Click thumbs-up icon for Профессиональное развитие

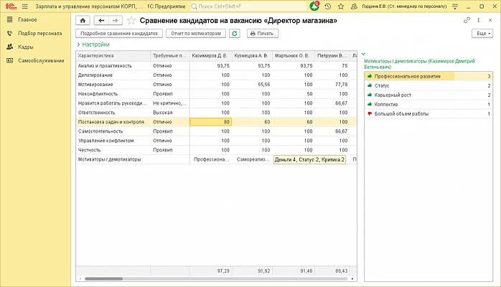click(370, 76)
